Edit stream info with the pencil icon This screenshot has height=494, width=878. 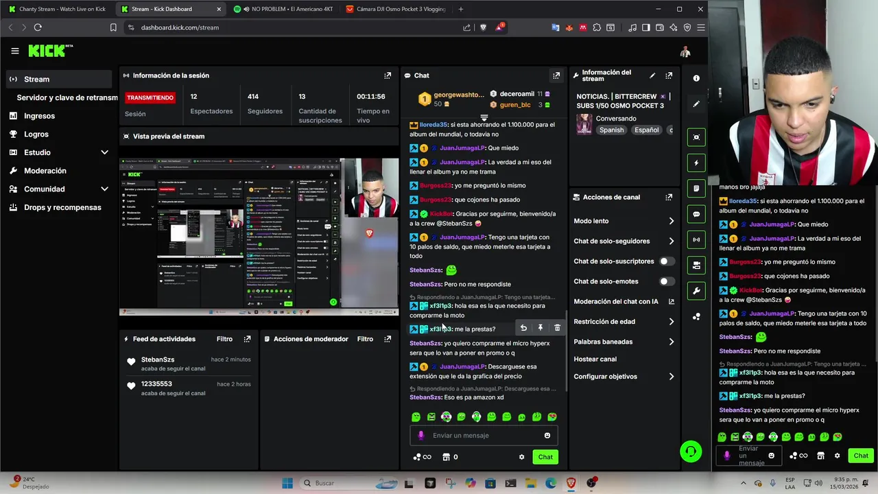[652, 75]
